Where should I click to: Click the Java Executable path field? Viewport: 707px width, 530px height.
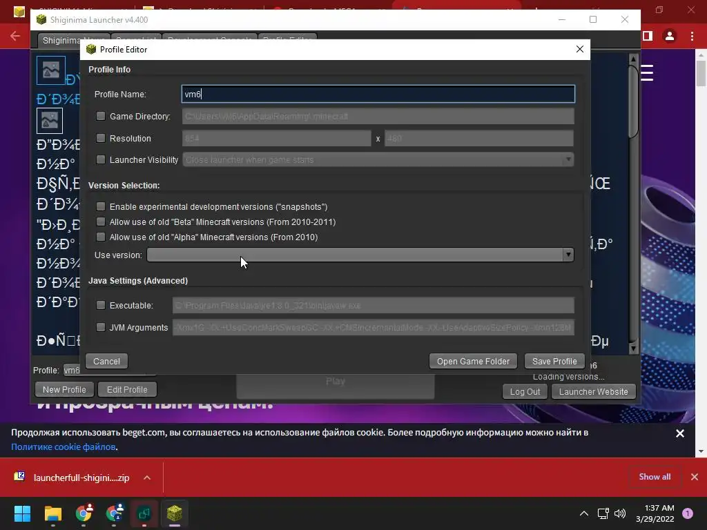(373, 305)
